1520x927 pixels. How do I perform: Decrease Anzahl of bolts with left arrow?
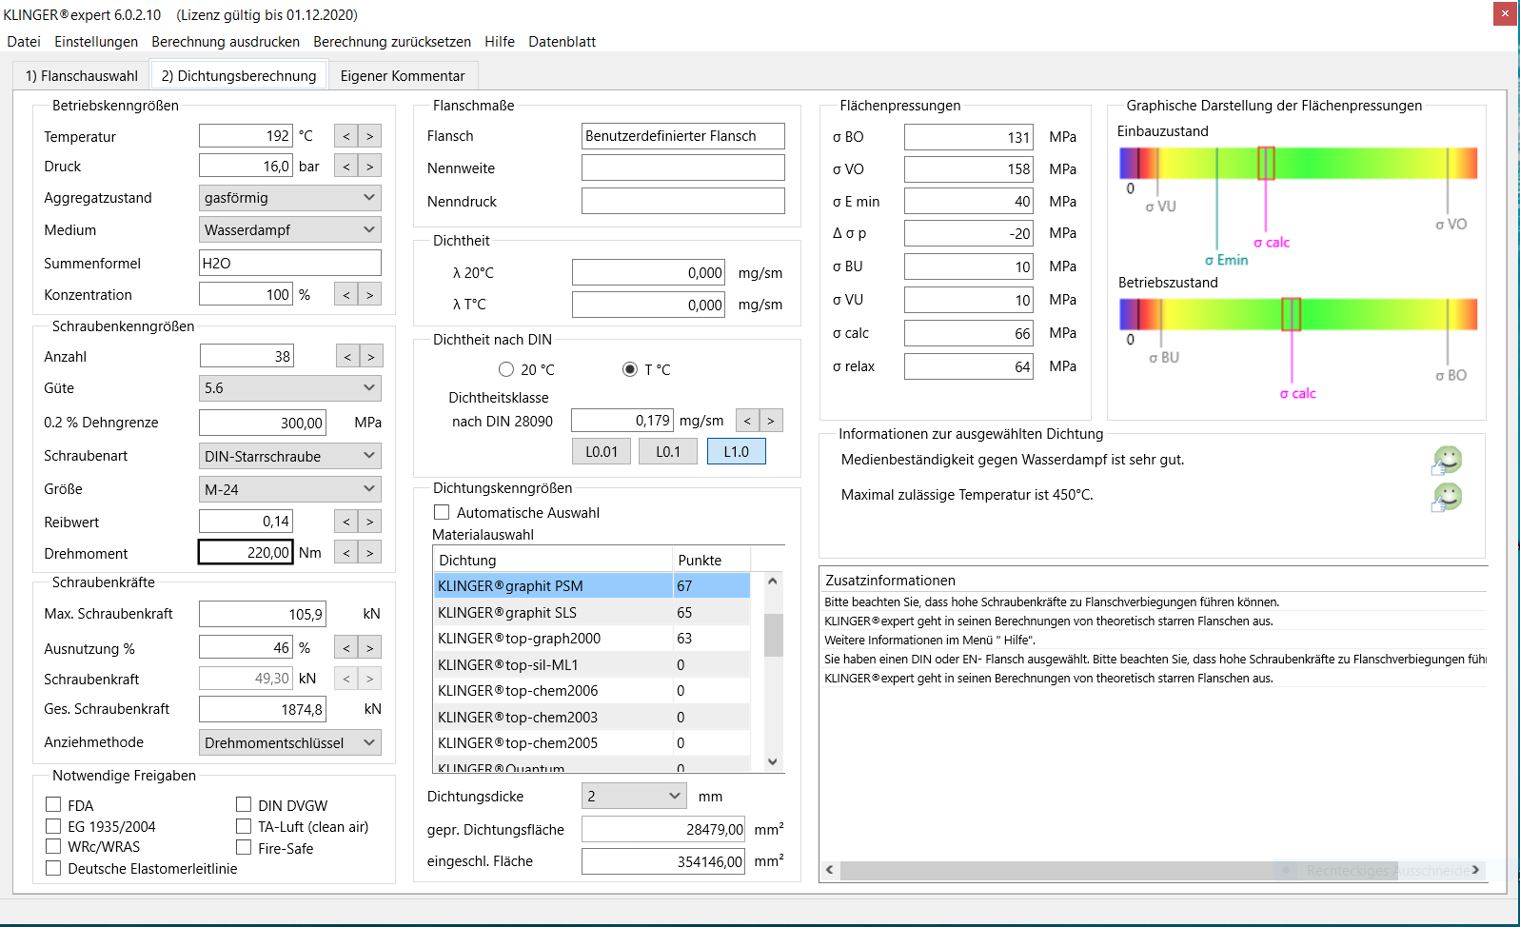[347, 357]
